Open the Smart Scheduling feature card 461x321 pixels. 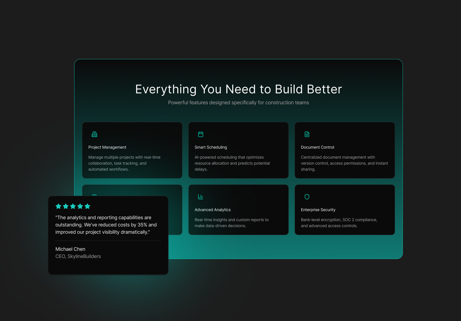coord(238,150)
